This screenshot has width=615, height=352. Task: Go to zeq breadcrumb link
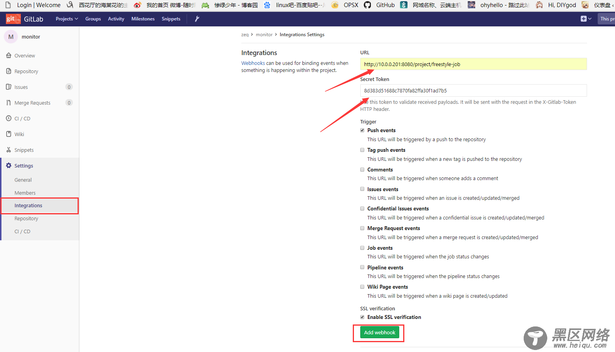245,35
